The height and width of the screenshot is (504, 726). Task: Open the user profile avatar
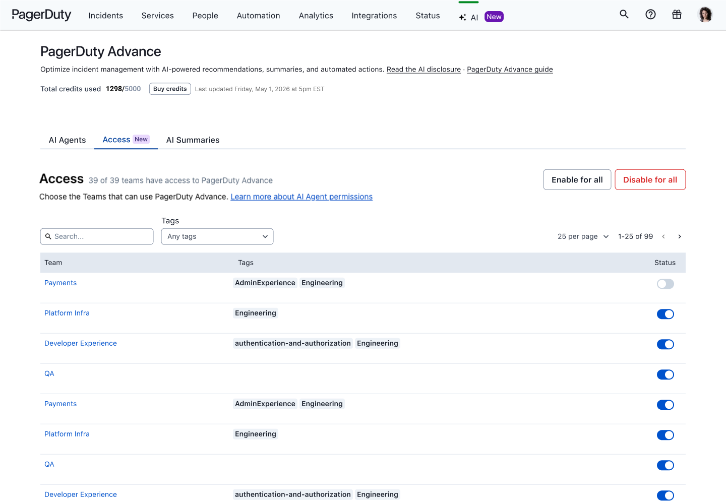pyautogui.click(x=705, y=15)
